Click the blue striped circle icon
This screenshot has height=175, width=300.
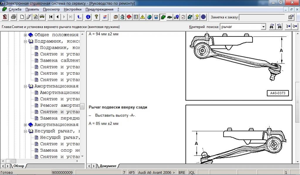(x=203, y=17)
